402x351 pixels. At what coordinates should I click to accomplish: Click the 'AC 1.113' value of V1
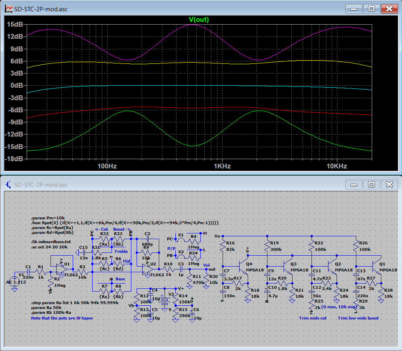click(16, 282)
